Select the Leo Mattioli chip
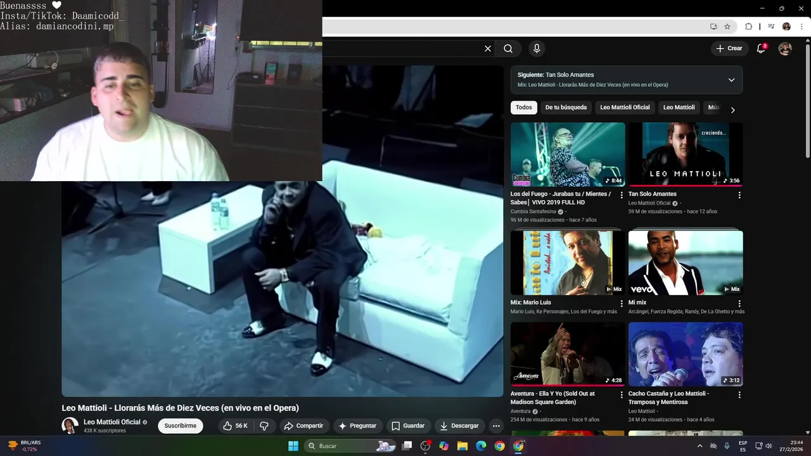This screenshot has width=811, height=456. pos(679,108)
